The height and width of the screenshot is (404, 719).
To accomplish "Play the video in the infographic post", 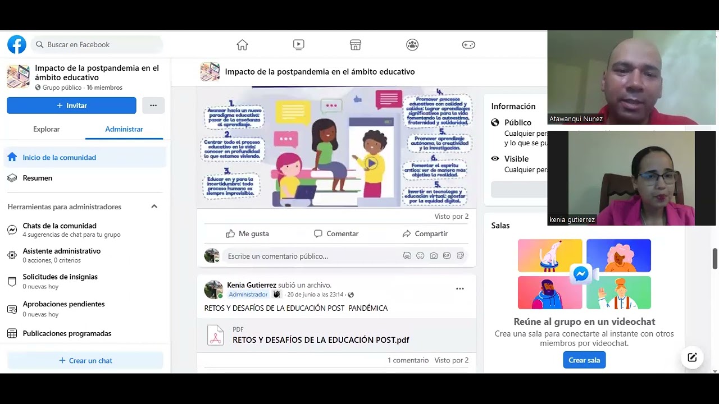I will point(371,163).
